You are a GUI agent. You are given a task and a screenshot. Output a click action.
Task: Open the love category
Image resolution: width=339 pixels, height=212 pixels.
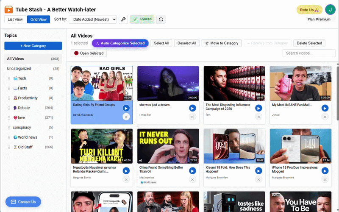pyautogui.click(x=33, y=118)
